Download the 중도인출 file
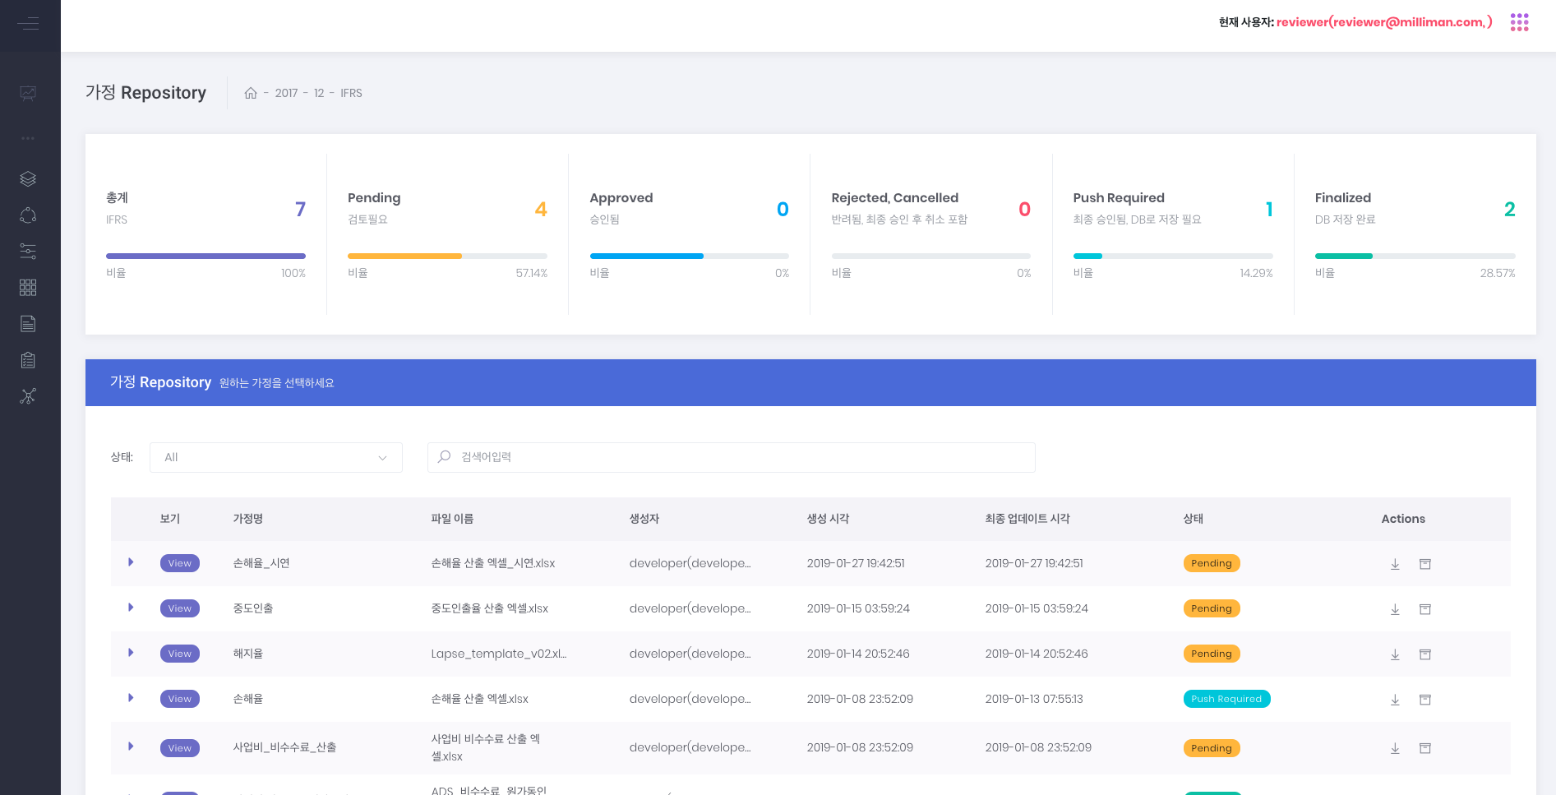This screenshot has width=1556, height=795. [x=1395, y=609]
